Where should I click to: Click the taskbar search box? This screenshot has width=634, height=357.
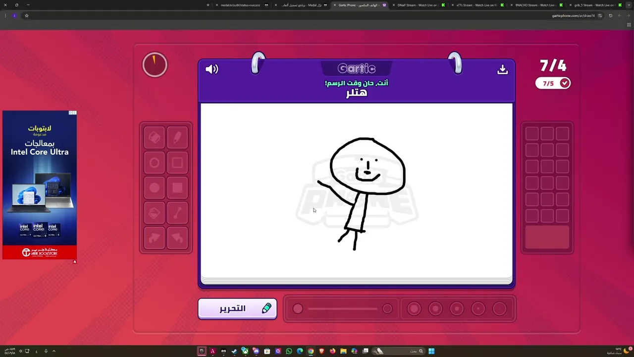398,351
